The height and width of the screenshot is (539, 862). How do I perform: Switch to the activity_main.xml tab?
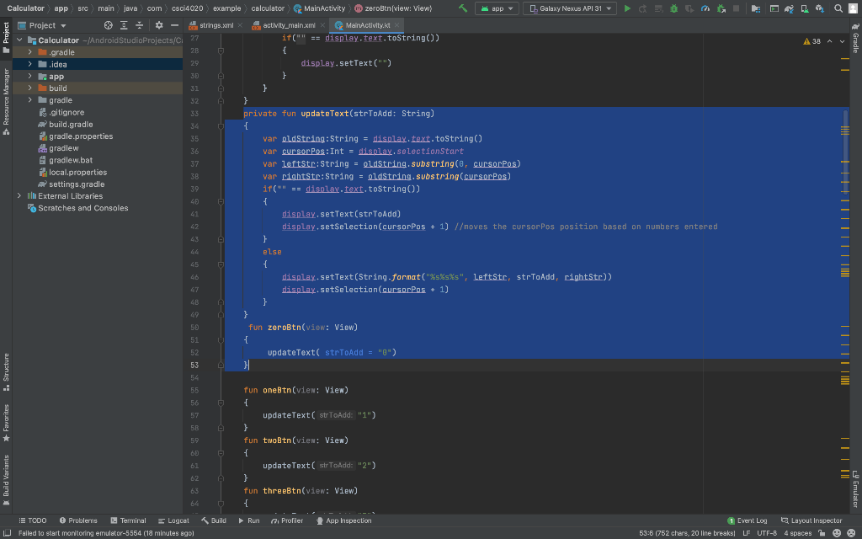pyautogui.click(x=288, y=25)
